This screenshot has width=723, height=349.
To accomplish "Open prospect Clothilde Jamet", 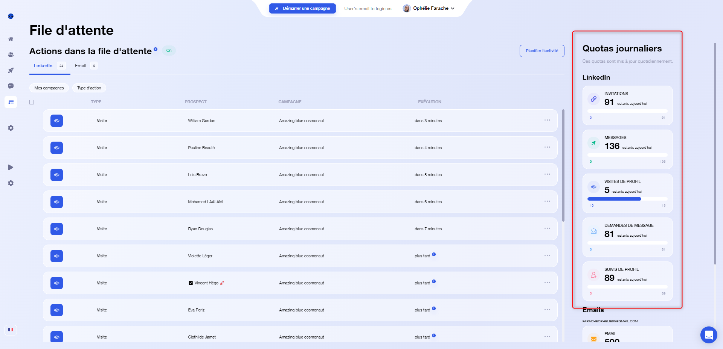I will (x=202, y=337).
